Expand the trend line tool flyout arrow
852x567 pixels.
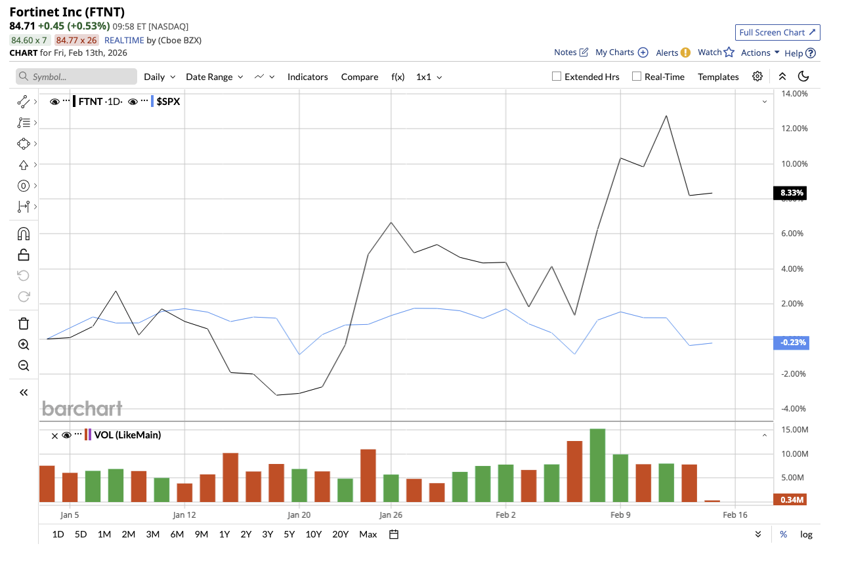35,102
